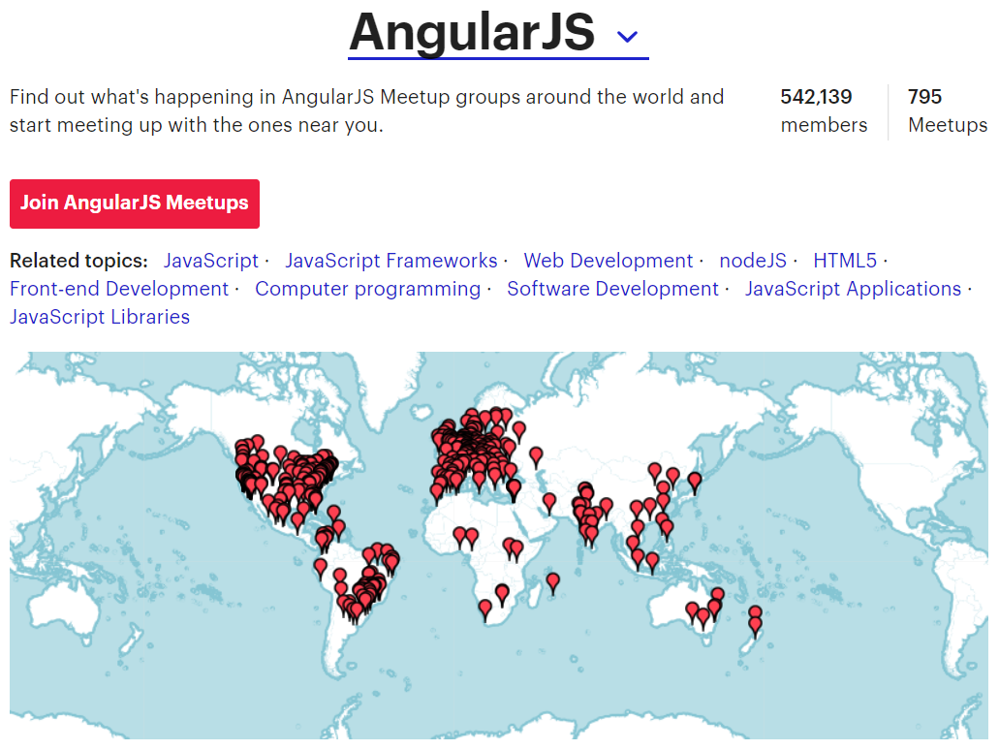The width and height of the screenshot is (999, 750).
Task: Click the 795 Meetups count
Action: 948,110
